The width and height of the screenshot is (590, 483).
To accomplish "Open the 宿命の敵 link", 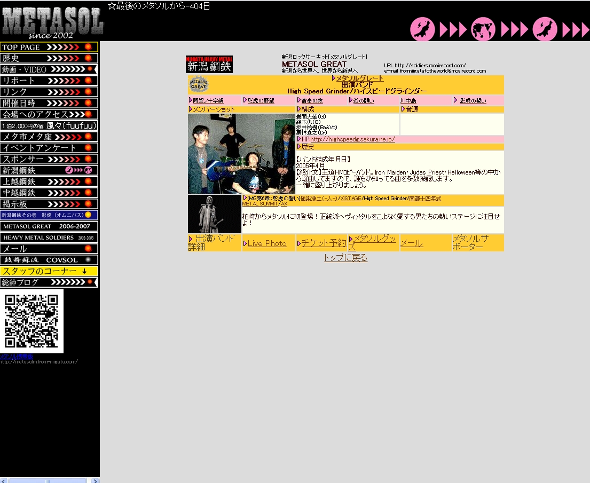I will click(312, 100).
